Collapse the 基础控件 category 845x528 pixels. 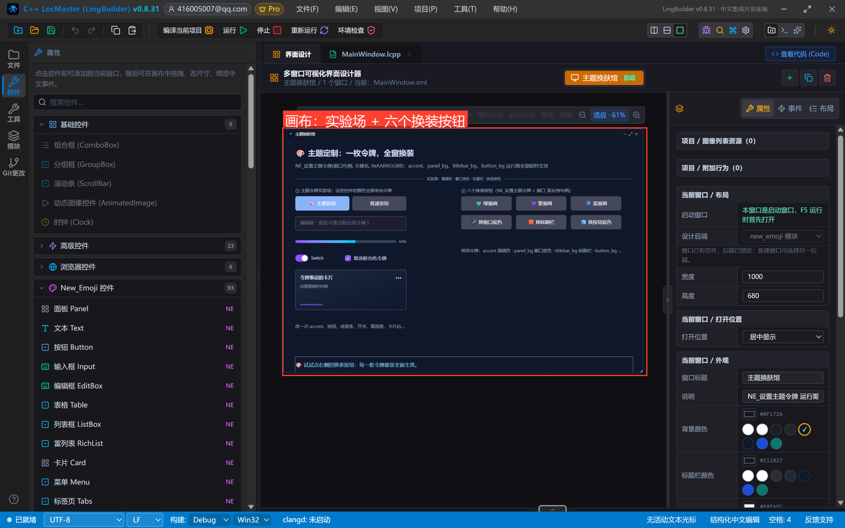click(x=137, y=124)
